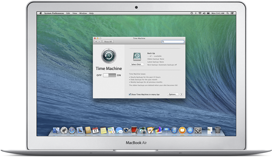This screenshot has width=272, height=157.
Task: Click "Weekly backups for all previous months"
Action: coord(146,82)
